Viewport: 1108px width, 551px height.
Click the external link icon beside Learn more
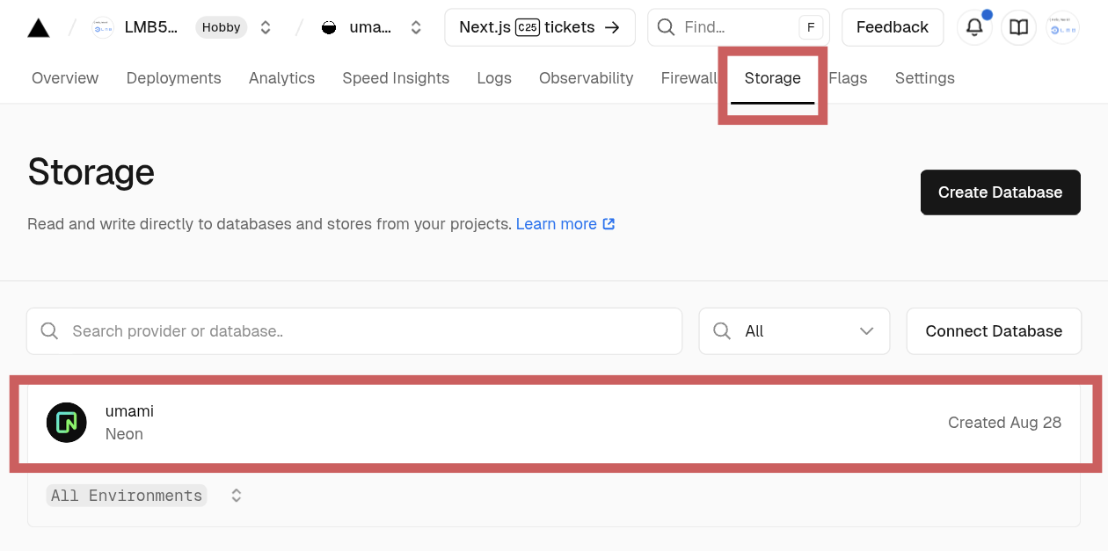tap(609, 224)
